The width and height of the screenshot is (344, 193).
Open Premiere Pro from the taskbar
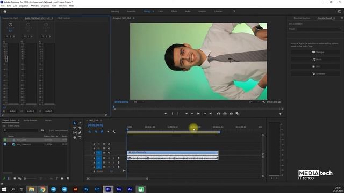click(108, 189)
